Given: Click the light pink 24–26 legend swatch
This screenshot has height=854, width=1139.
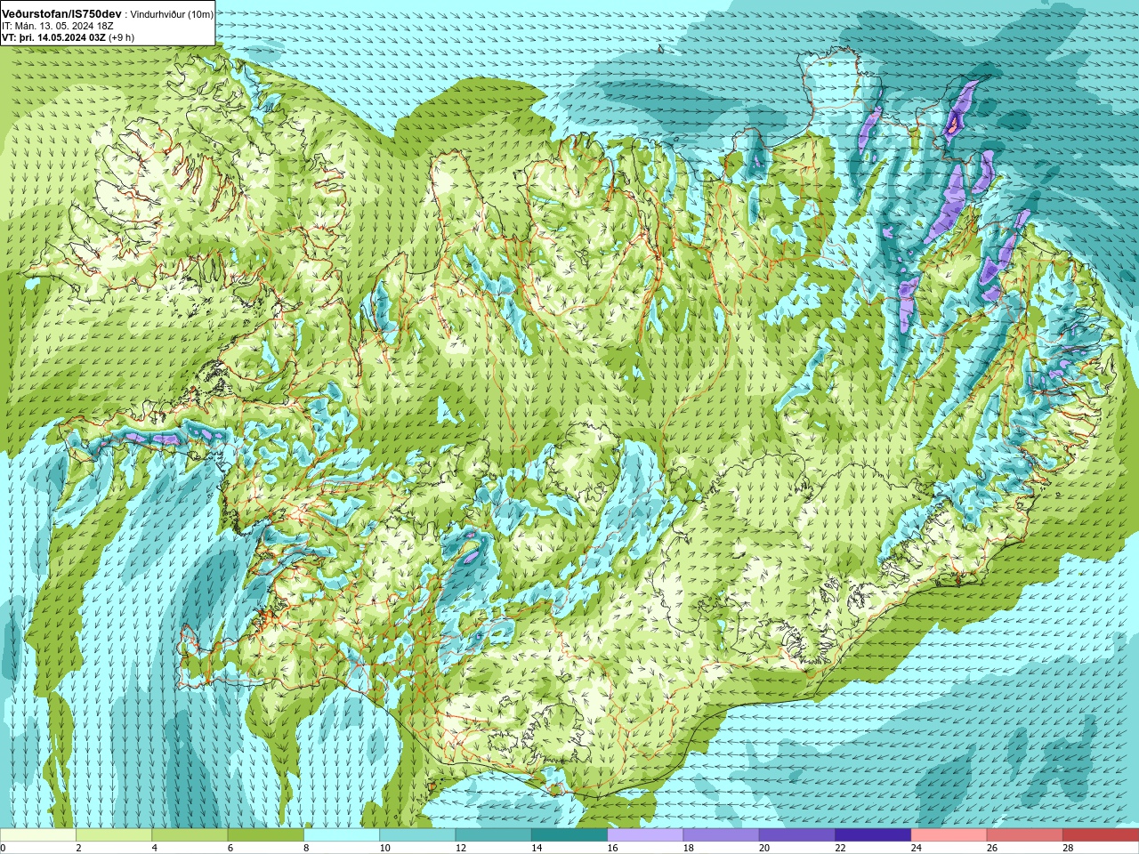Looking at the screenshot, I should point(949,835).
